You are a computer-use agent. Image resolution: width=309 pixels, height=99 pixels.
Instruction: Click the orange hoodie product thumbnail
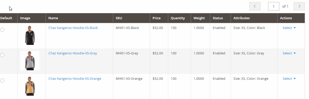(30, 86)
